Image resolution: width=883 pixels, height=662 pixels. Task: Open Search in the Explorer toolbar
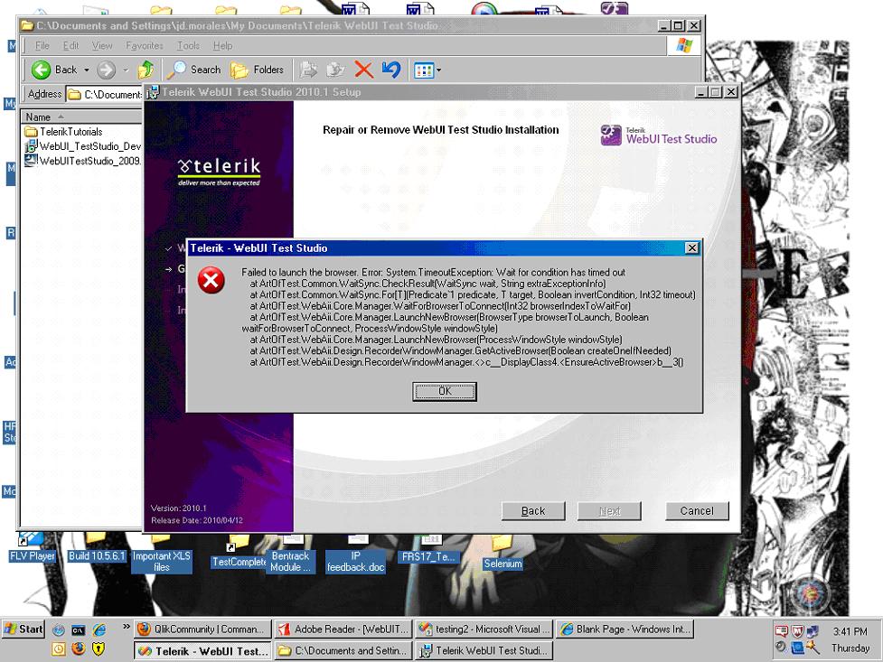[x=193, y=70]
